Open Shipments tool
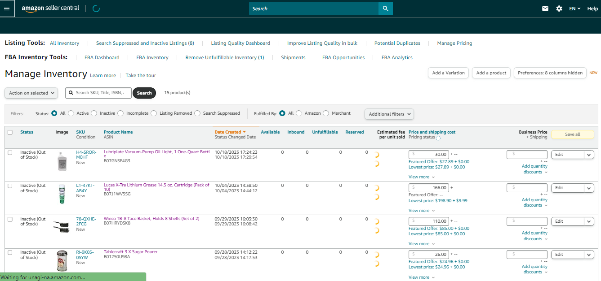 (293, 58)
